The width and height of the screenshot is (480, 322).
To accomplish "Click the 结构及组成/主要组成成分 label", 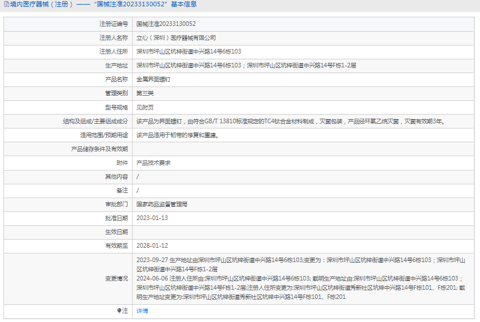I will [x=96, y=122].
